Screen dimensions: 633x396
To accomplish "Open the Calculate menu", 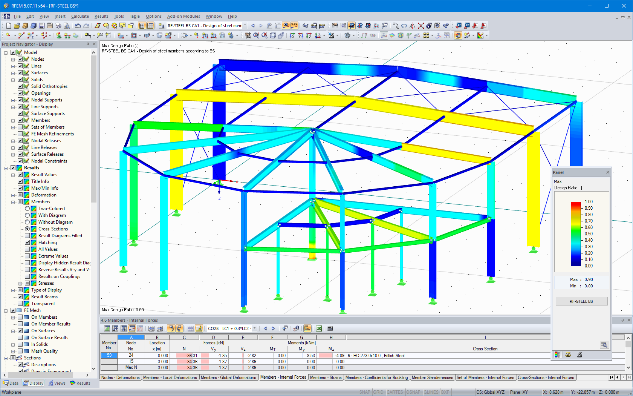I will click(x=80, y=16).
